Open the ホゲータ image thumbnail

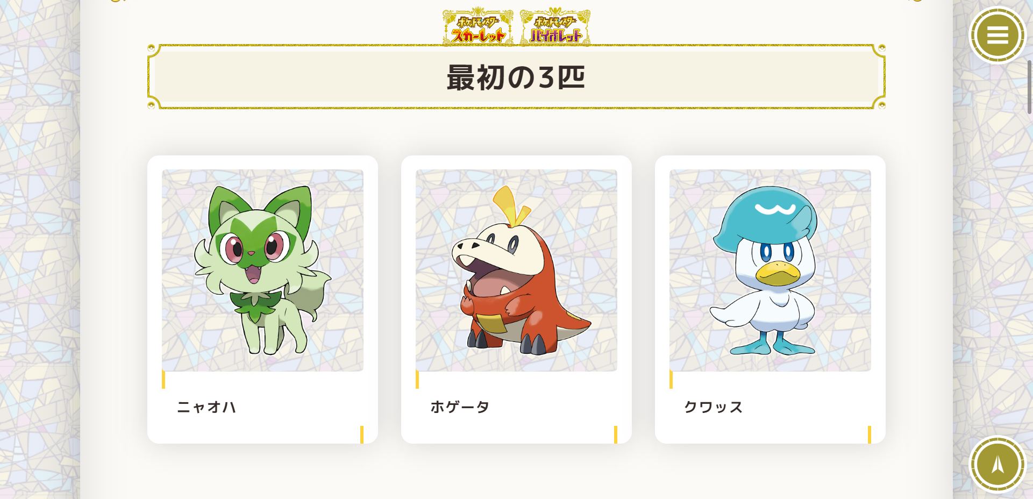click(x=516, y=270)
